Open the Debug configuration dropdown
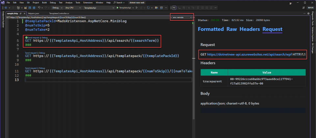This screenshot has width=316, height=138. [x=57, y=8]
